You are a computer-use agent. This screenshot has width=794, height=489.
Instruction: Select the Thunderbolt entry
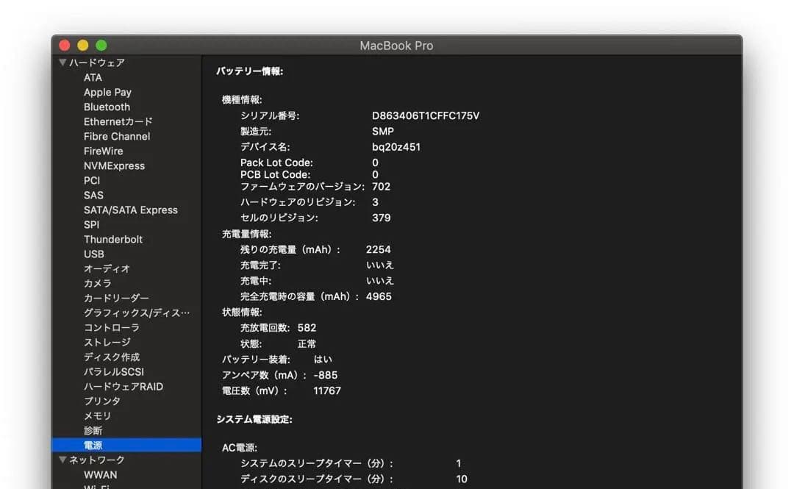tap(113, 239)
